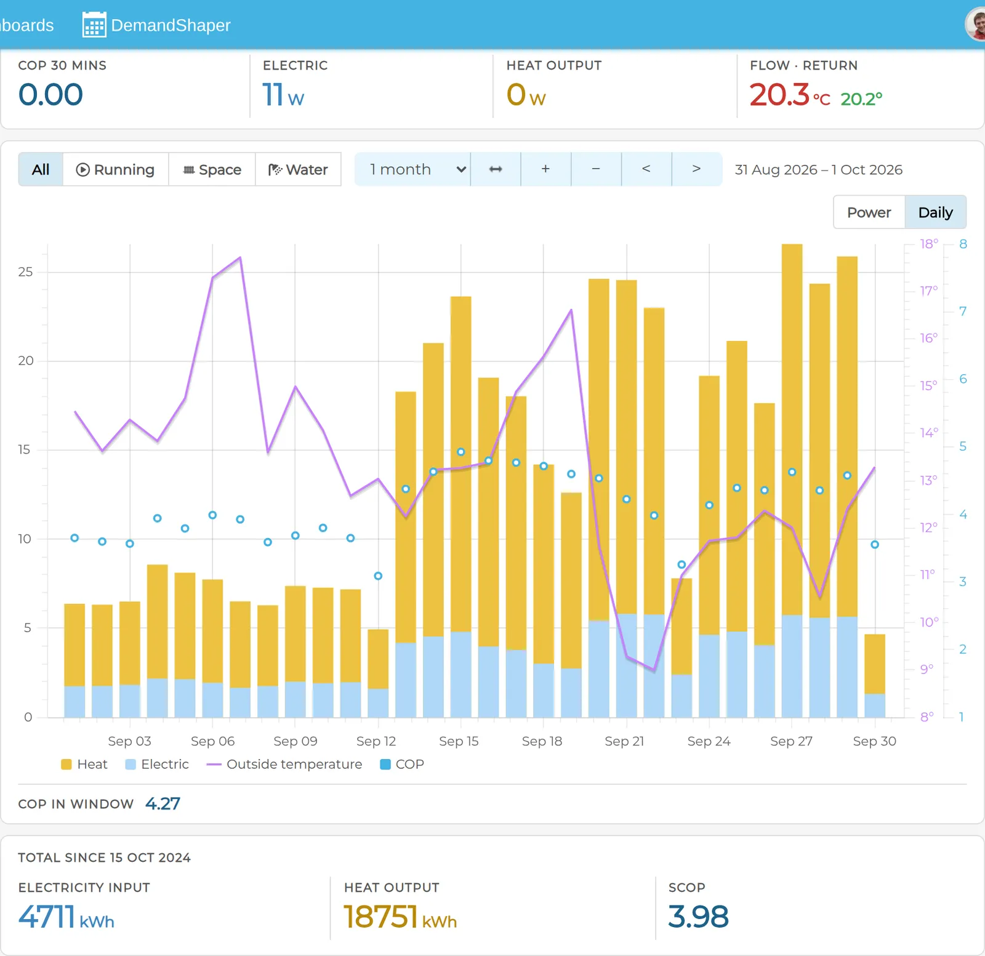
Task: Click the flow temperature 20.3°C
Action: pos(790,95)
